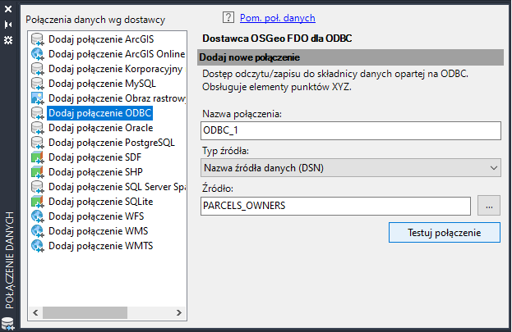Open the Pom. poł. danych help link

pos(277,17)
